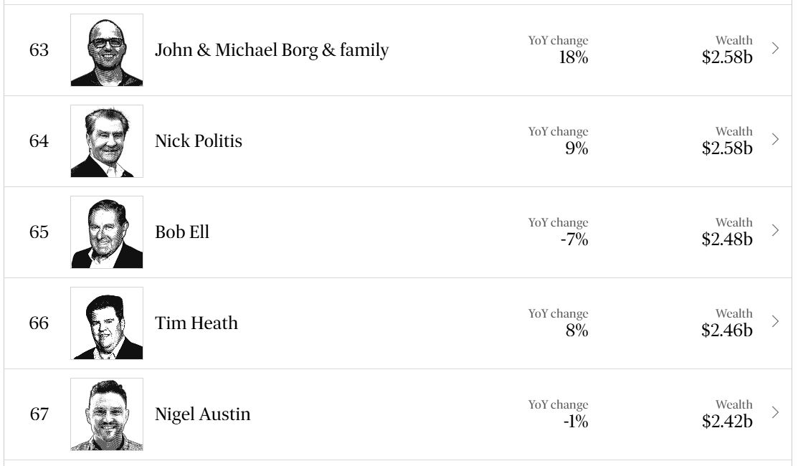Click Tim Heath's 8% YoY change
The width and height of the screenshot is (798, 466).
click(x=576, y=331)
